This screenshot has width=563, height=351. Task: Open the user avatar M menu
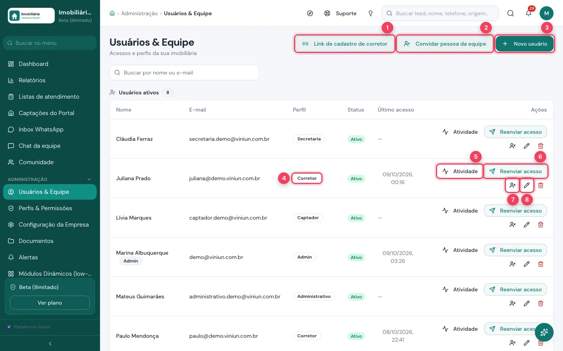point(547,13)
